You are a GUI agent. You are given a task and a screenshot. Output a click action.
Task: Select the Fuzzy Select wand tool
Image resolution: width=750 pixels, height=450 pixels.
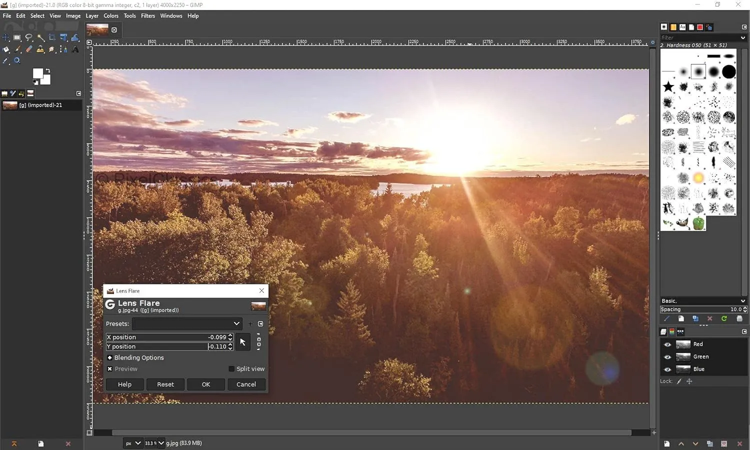tap(41, 37)
